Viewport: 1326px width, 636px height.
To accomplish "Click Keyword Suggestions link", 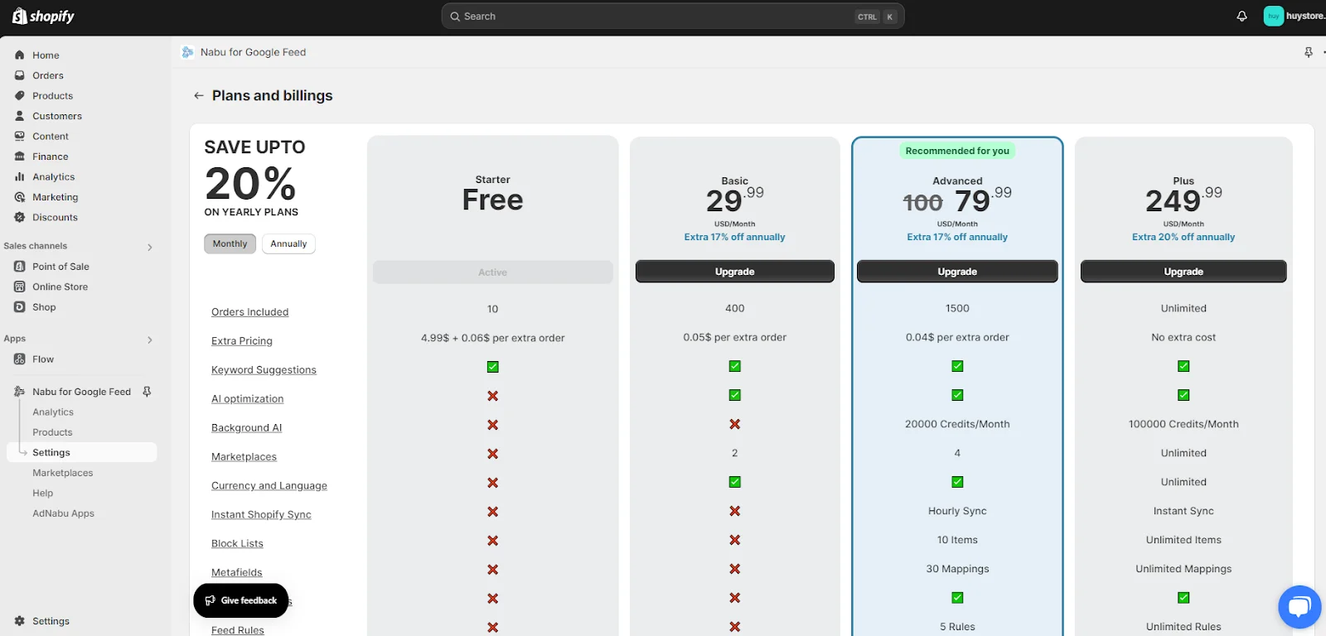I will pyautogui.click(x=264, y=370).
